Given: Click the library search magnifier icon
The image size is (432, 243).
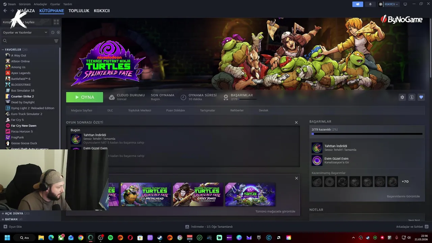Looking at the screenshot, I should click(5, 41).
